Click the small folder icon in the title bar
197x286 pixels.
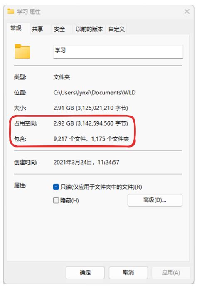pos(11,11)
